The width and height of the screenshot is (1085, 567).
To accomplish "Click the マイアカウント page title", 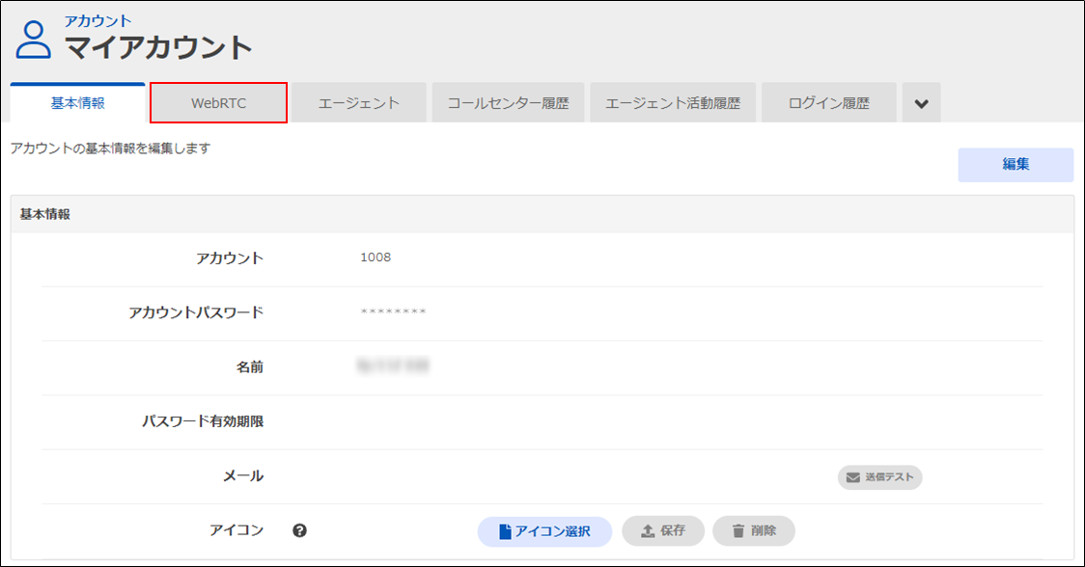I will (158, 47).
